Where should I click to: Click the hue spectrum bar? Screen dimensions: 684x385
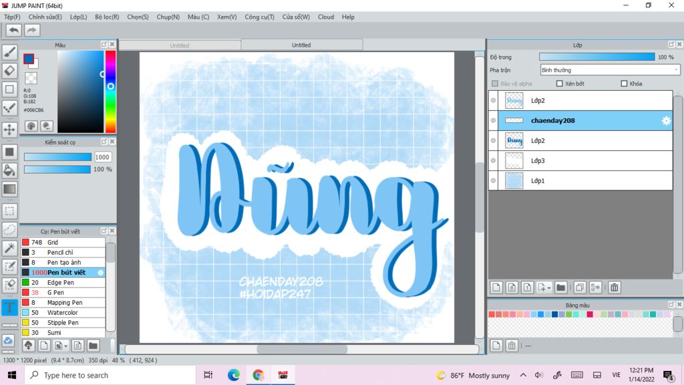point(110,92)
